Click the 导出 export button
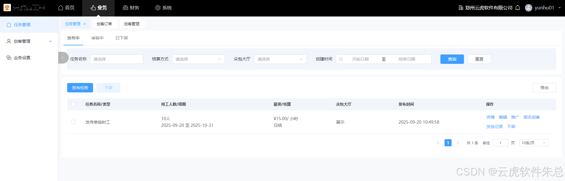The image size is (565, 181). point(544,88)
